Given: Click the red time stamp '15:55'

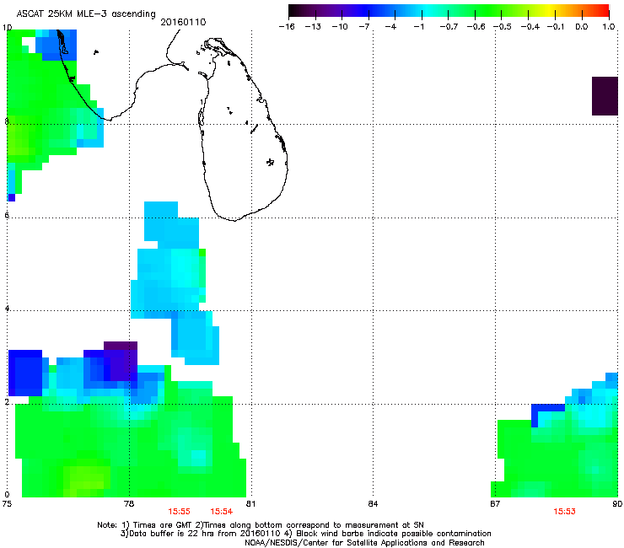Looking at the screenshot, I should [179, 512].
